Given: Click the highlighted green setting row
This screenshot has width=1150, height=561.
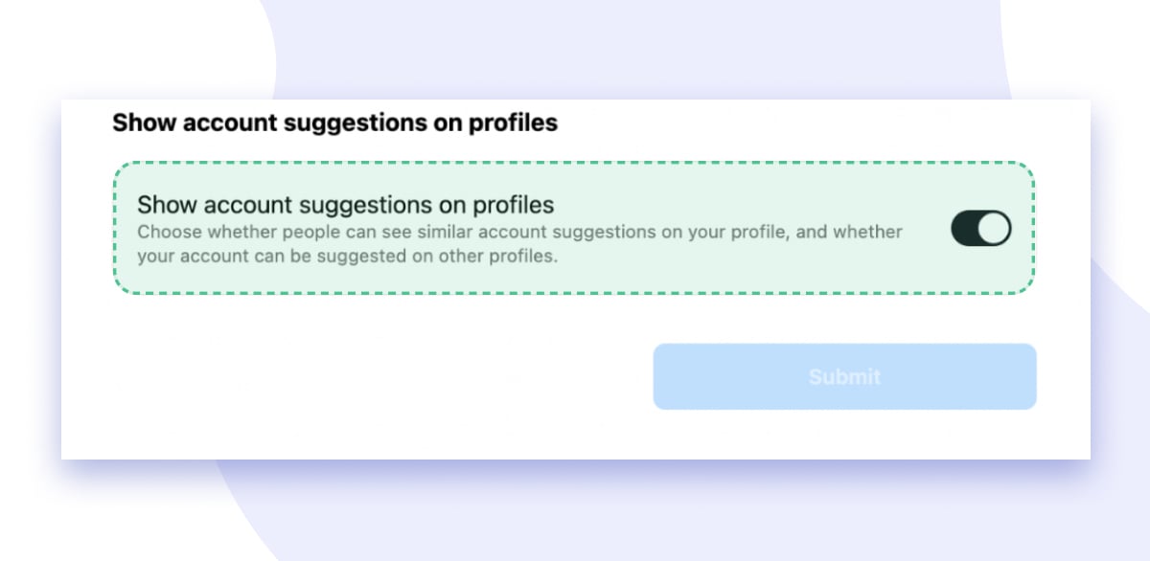Looking at the screenshot, I should [x=575, y=229].
